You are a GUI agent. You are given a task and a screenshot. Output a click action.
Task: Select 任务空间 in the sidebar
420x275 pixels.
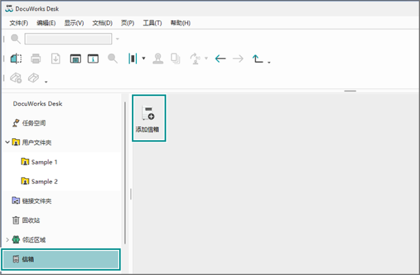[34, 123]
